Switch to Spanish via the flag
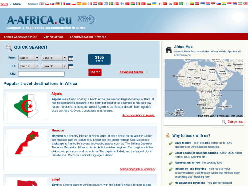The width and height of the screenshot is (248, 186). point(79,4)
